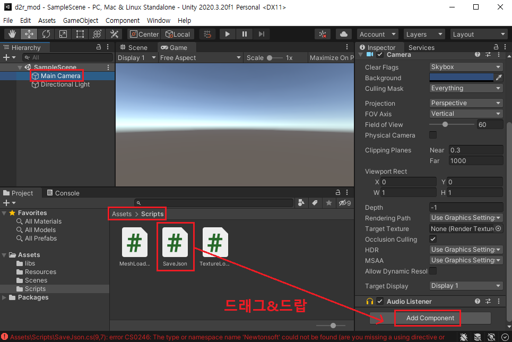Screen dimensions: 512x342
Task: Select the MeshLoad script asset
Action: click(x=135, y=247)
